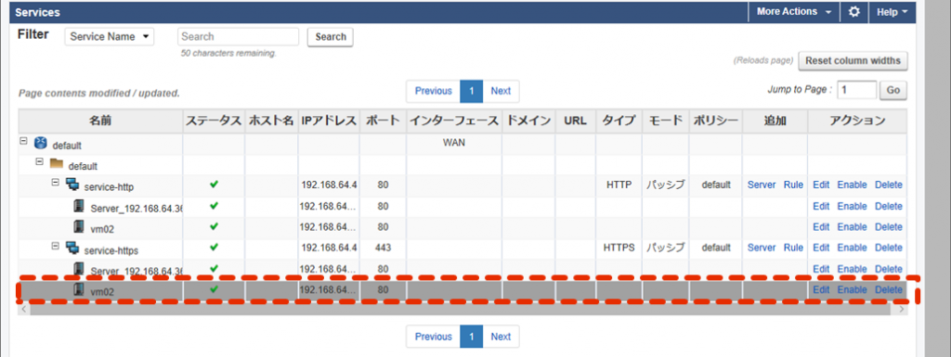Collapse the service-https tree node
The image size is (951, 357).
tap(55, 245)
